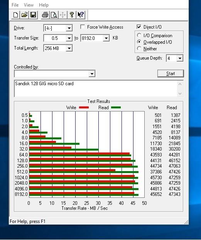201x240 pixels.
Task: Click the 'Test Results' group title
Action: 99,101
